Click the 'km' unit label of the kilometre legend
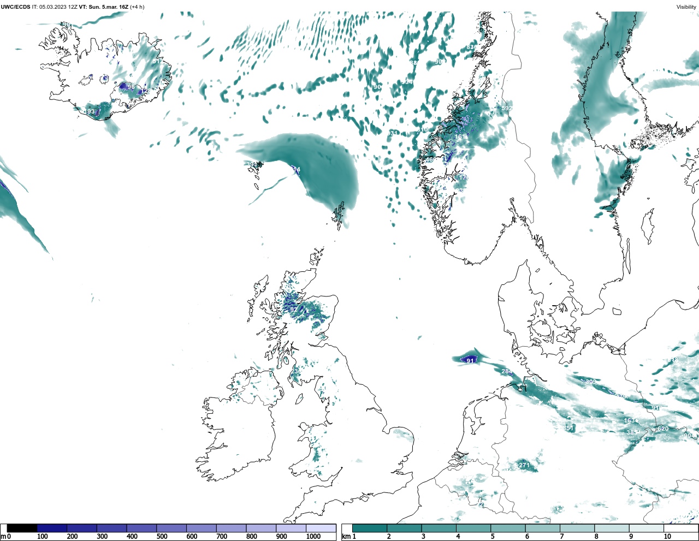Viewport: 699px width, 541px height. [346, 537]
